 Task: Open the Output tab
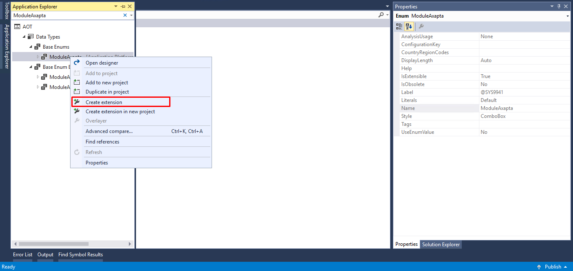pos(45,255)
